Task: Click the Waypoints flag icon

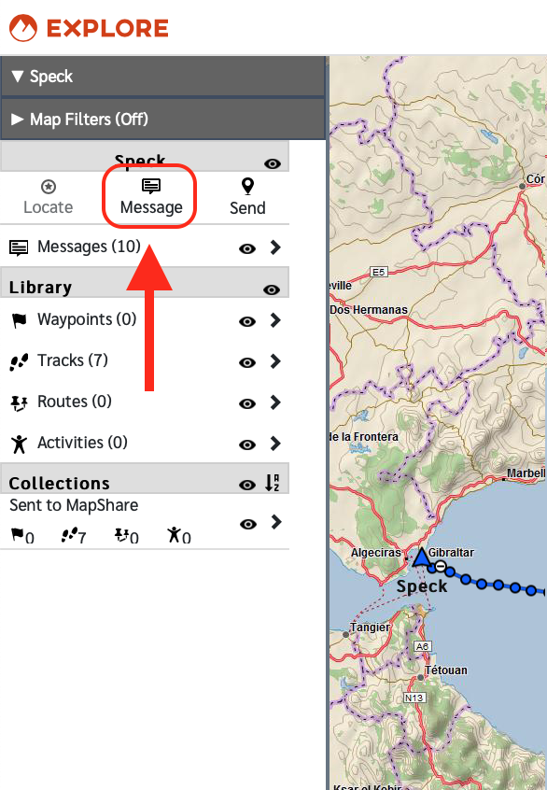Action: point(20,320)
